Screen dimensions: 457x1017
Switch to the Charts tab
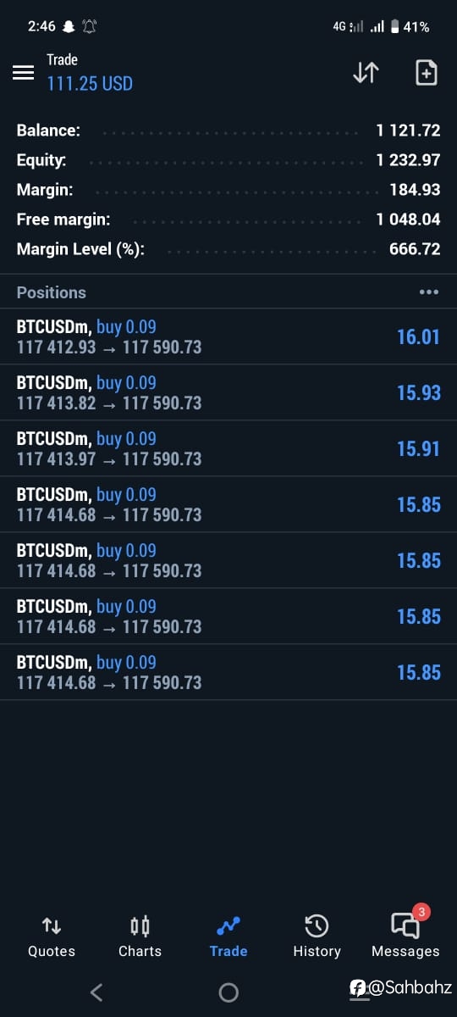coord(140,936)
